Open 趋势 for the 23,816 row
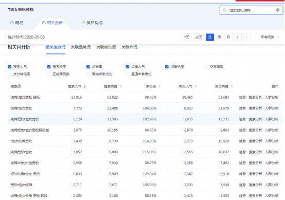The width and height of the screenshot is (285, 200). (242, 97)
